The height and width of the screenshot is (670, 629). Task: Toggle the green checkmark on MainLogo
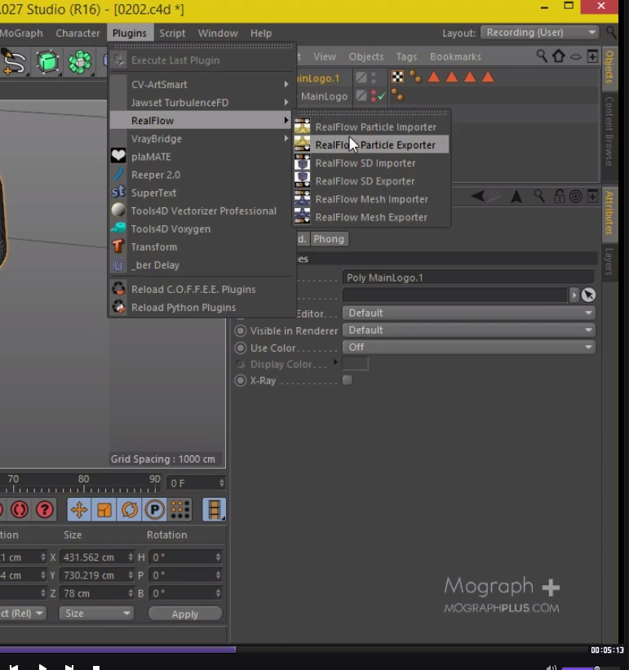(x=381, y=95)
